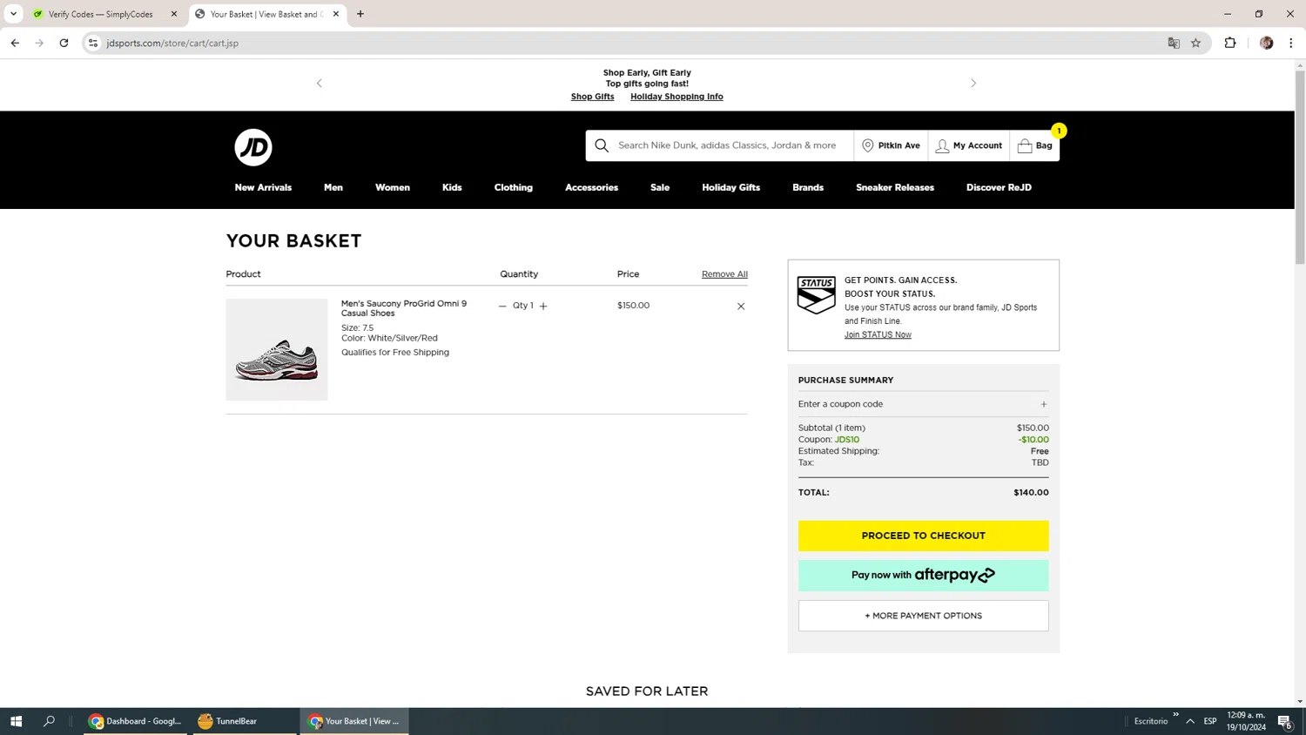This screenshot has height=735, width=1306.
Task: Click the Shop Gifts link
Action: (593, 97)
